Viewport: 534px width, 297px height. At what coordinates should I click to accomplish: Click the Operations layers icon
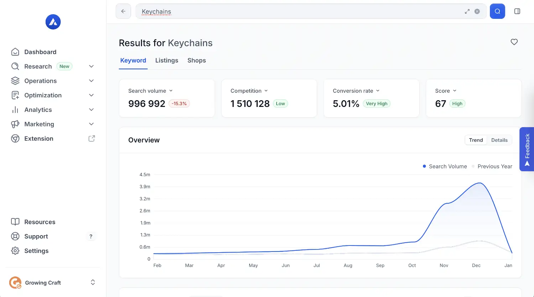(15, 81)
